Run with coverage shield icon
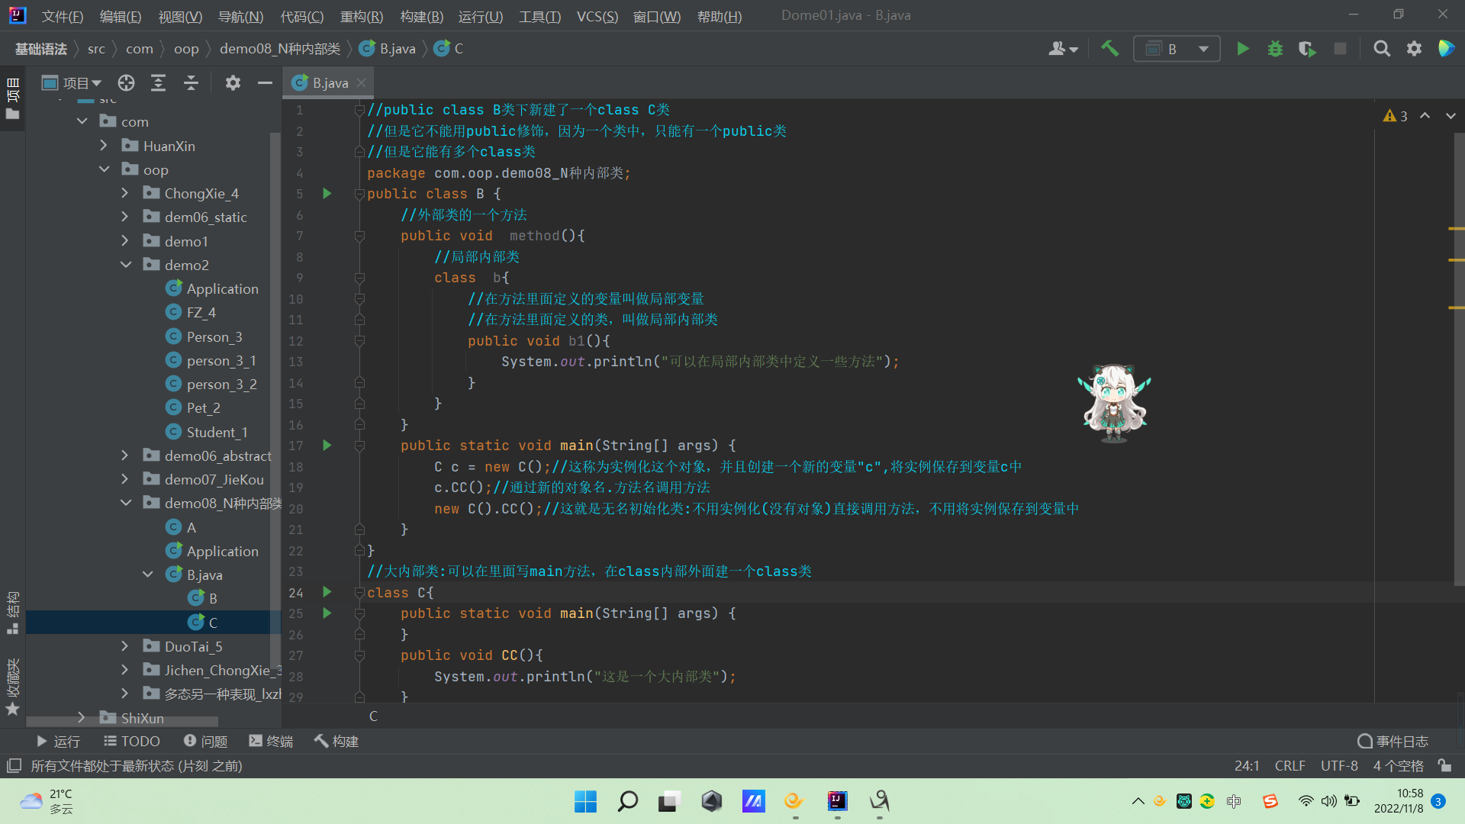 click(x=1307, y=49)
